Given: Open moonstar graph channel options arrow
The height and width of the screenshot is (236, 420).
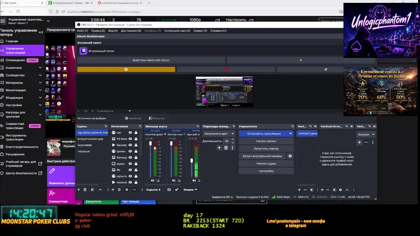Looking at the screenshot, I should 165,134.
